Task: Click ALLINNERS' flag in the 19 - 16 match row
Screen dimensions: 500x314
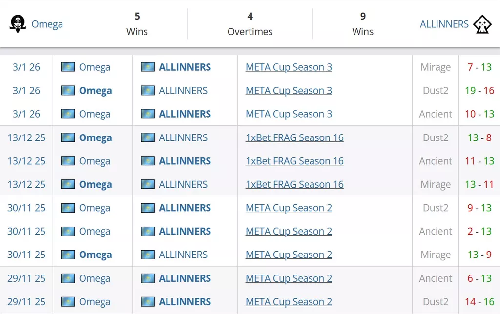Action: click(147, 90)
